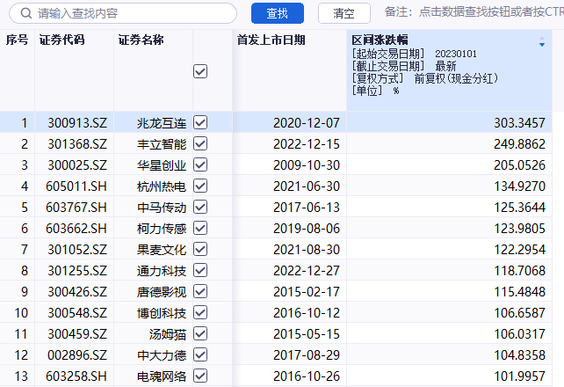Click the blue 查找 button
This screenshot has height=387, width=564.
tap(278, 13)
